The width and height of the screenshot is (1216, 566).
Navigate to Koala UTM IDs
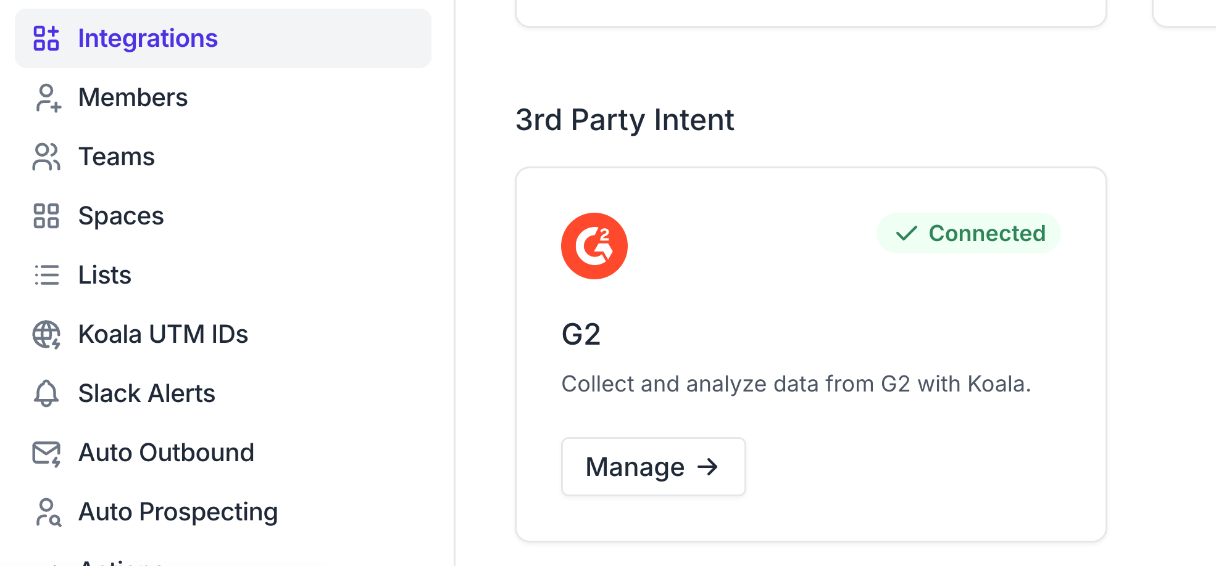point(163,334)
